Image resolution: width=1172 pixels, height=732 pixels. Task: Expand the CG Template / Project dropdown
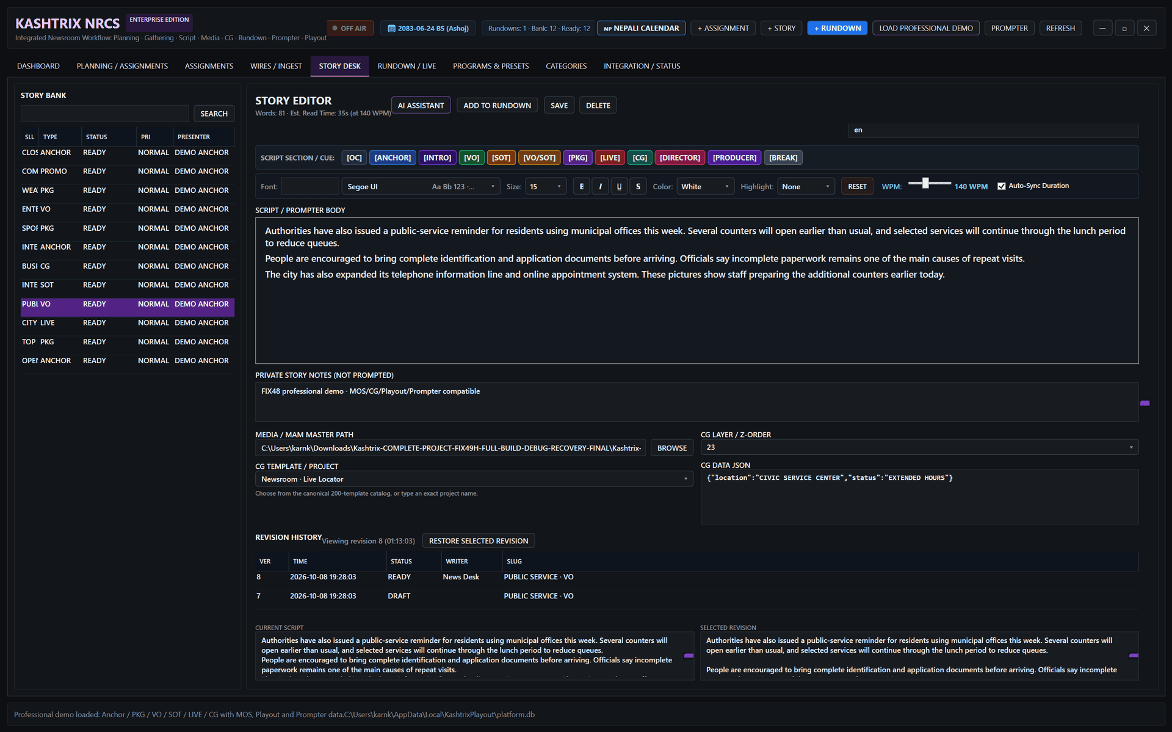[x=474, y=479]
